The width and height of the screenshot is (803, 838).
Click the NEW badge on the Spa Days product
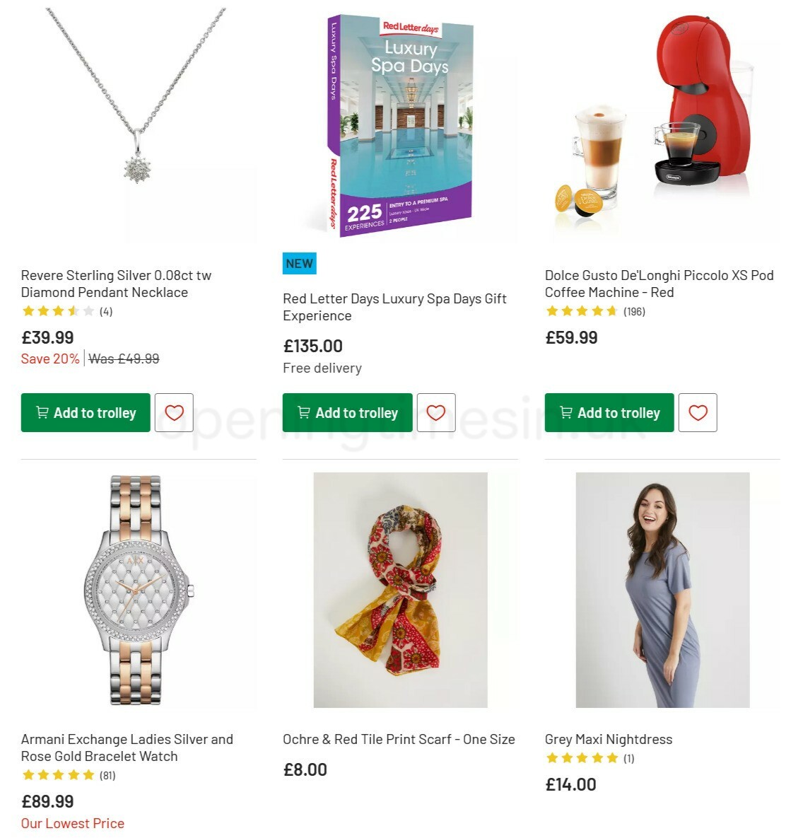[x=299, y=263]
